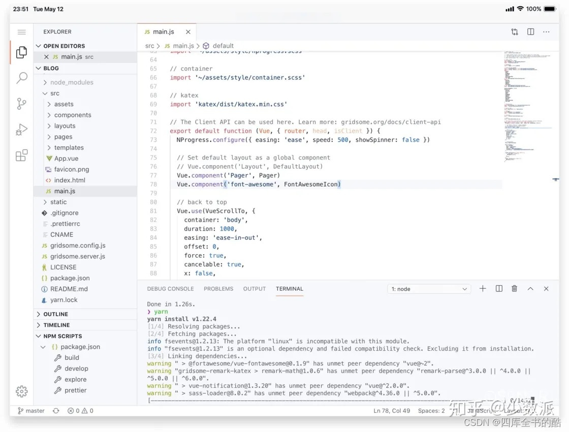The width and height of the screenshot is (569, 432).
Task: Run the prettier npm script
Action: tap(76, 390)
